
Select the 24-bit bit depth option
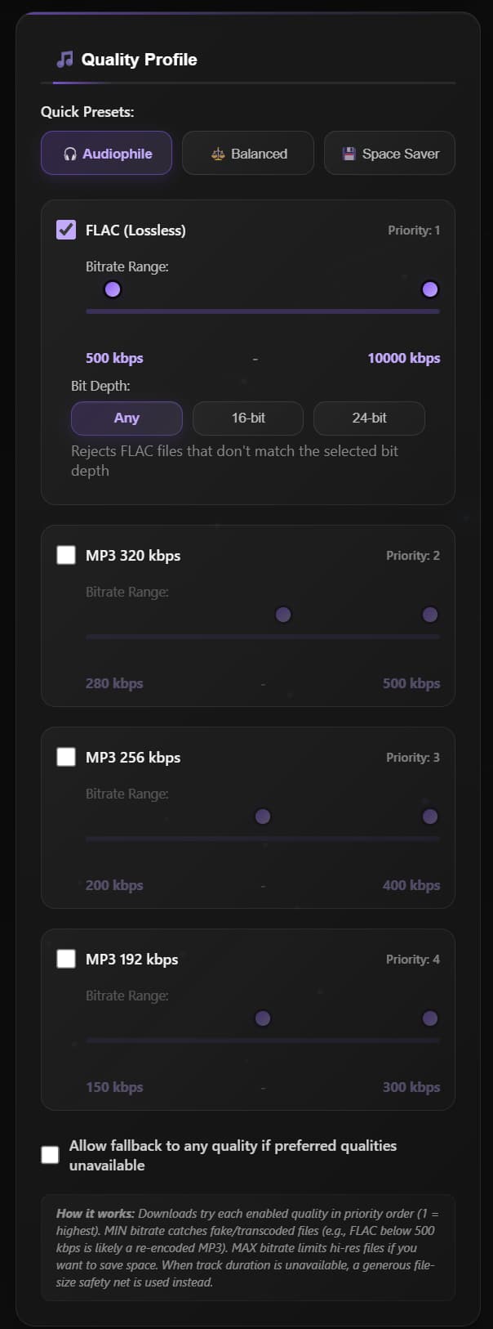pyautogui.click(x=369, y=418)
